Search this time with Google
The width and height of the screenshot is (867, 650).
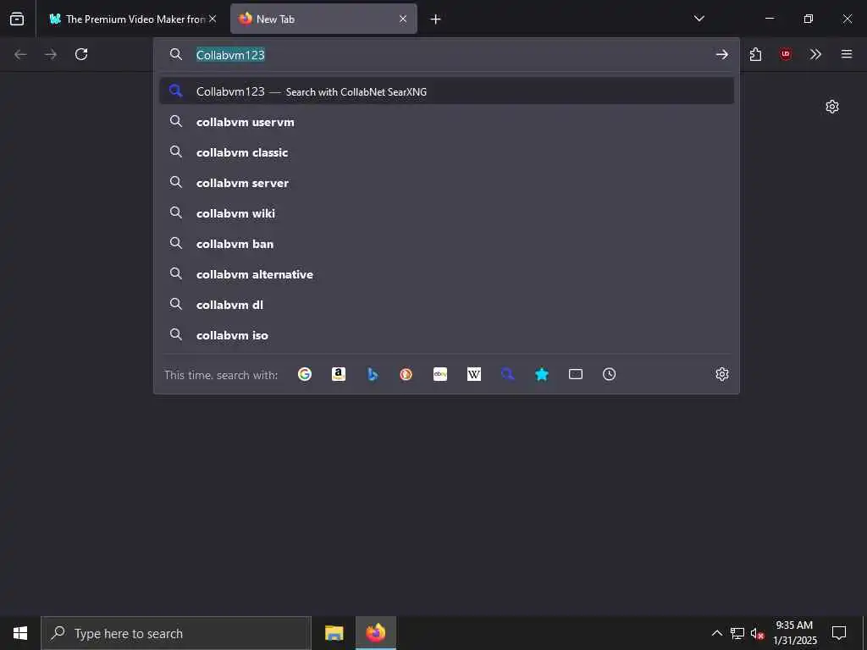(305, 374)
